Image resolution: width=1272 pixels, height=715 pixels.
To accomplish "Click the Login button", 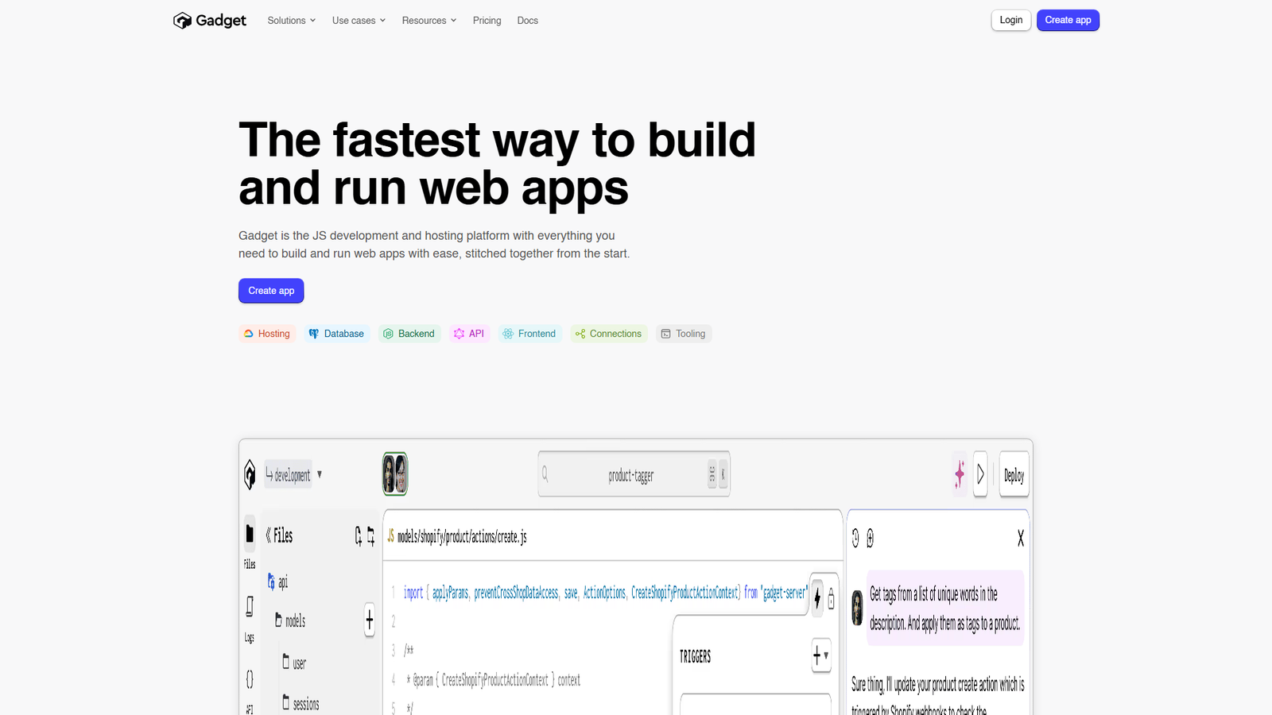I will (x=1010, y=21).
